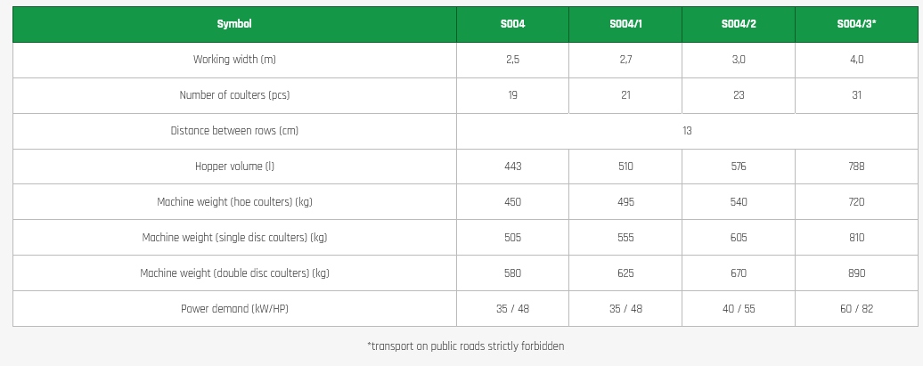The height and width of the screenshot is (366, 923).
Task: Click the S004/3* column header
Action: click(856, 24)
